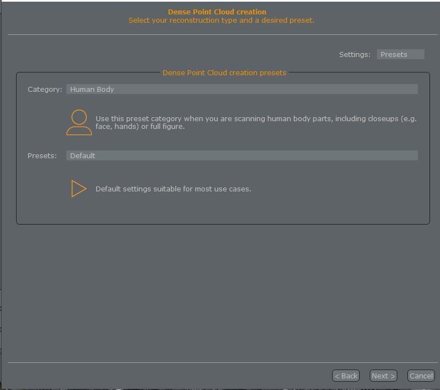The image size is (440, 390).
Task: Open the Category dropdown set to Human Body
Action: [x=242, y=89]
